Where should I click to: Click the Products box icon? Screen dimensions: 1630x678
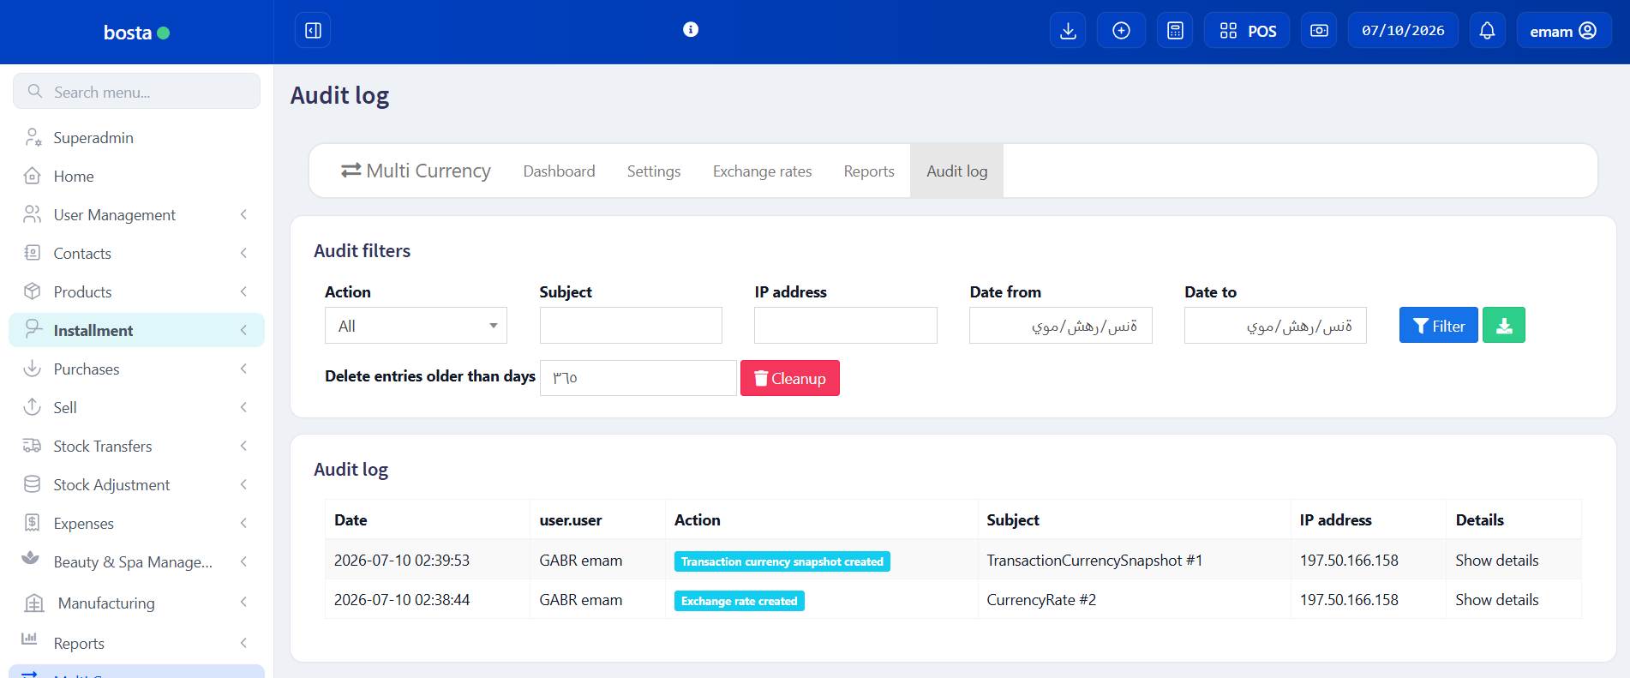[x=33, y=291]
